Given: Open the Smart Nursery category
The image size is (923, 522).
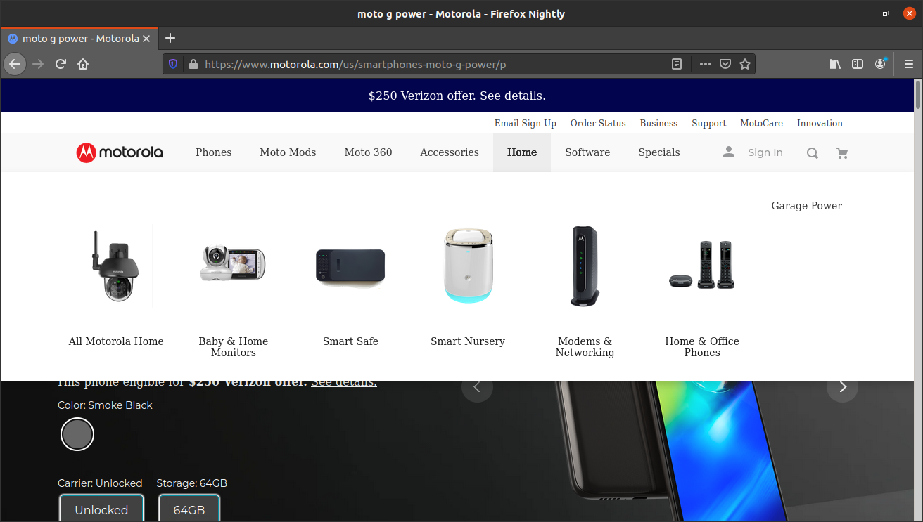Looking at the screenshot, I should (467, 341).
